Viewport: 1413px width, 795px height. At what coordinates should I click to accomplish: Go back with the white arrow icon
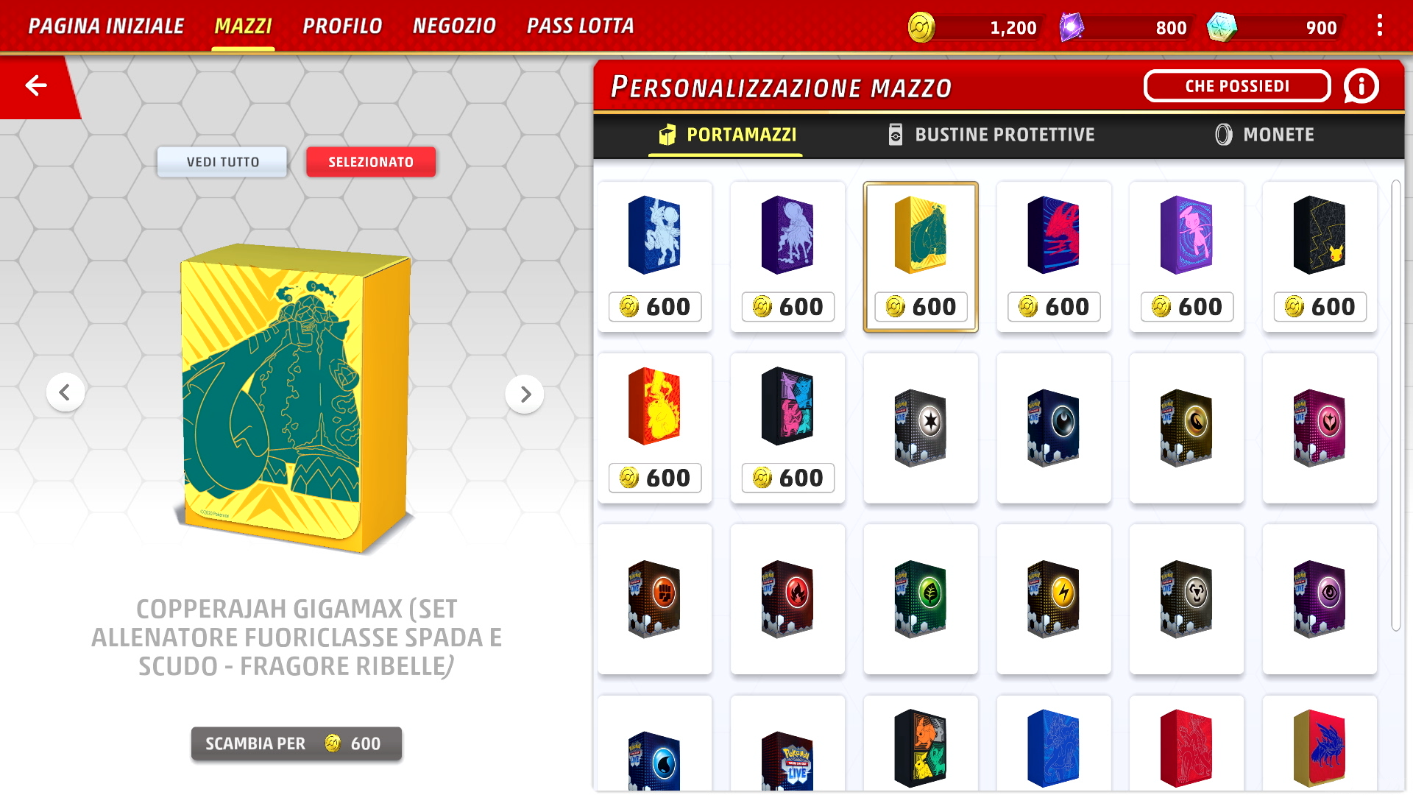coord(36,85)
